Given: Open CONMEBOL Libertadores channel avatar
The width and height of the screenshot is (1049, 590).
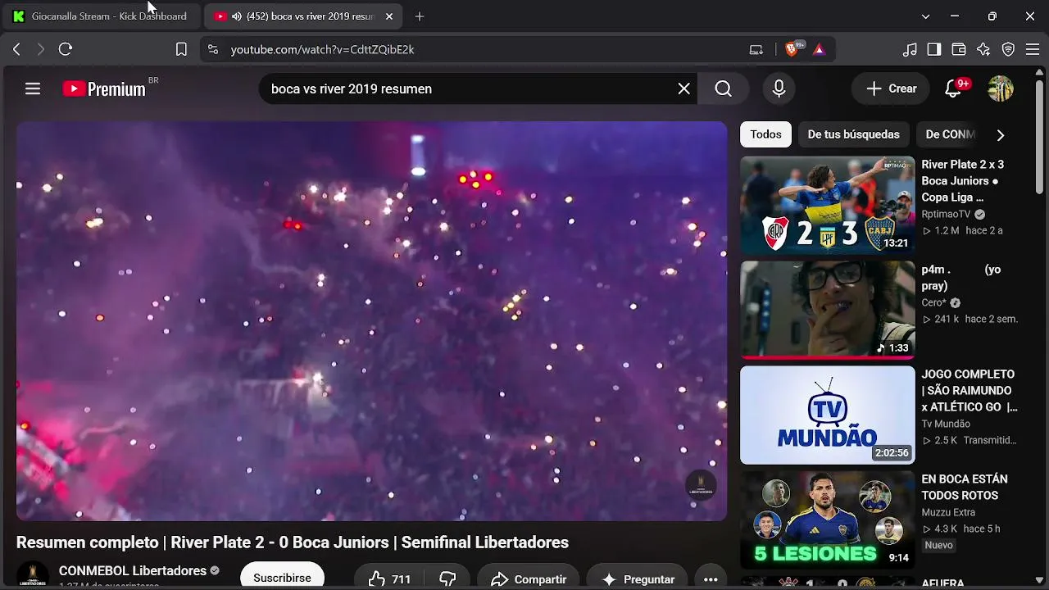Looking at the screenshot, I should point(34,575).
